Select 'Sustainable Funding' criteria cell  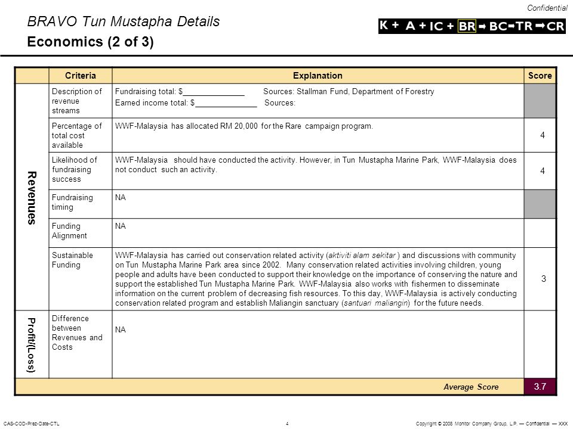(81, 279)
